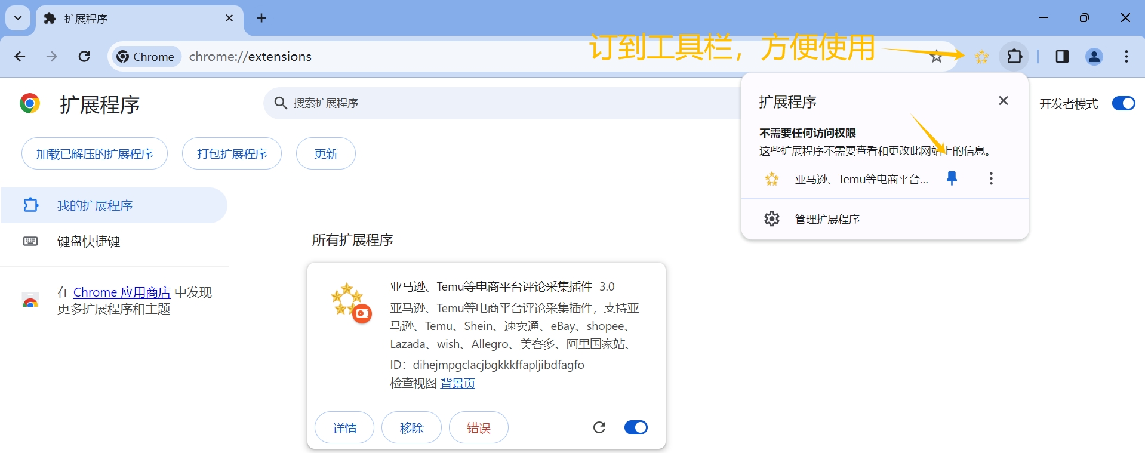Click the browser forward arrow
Image resolution: width=1145 pixels, height=453 pixels.
[52, 57]
